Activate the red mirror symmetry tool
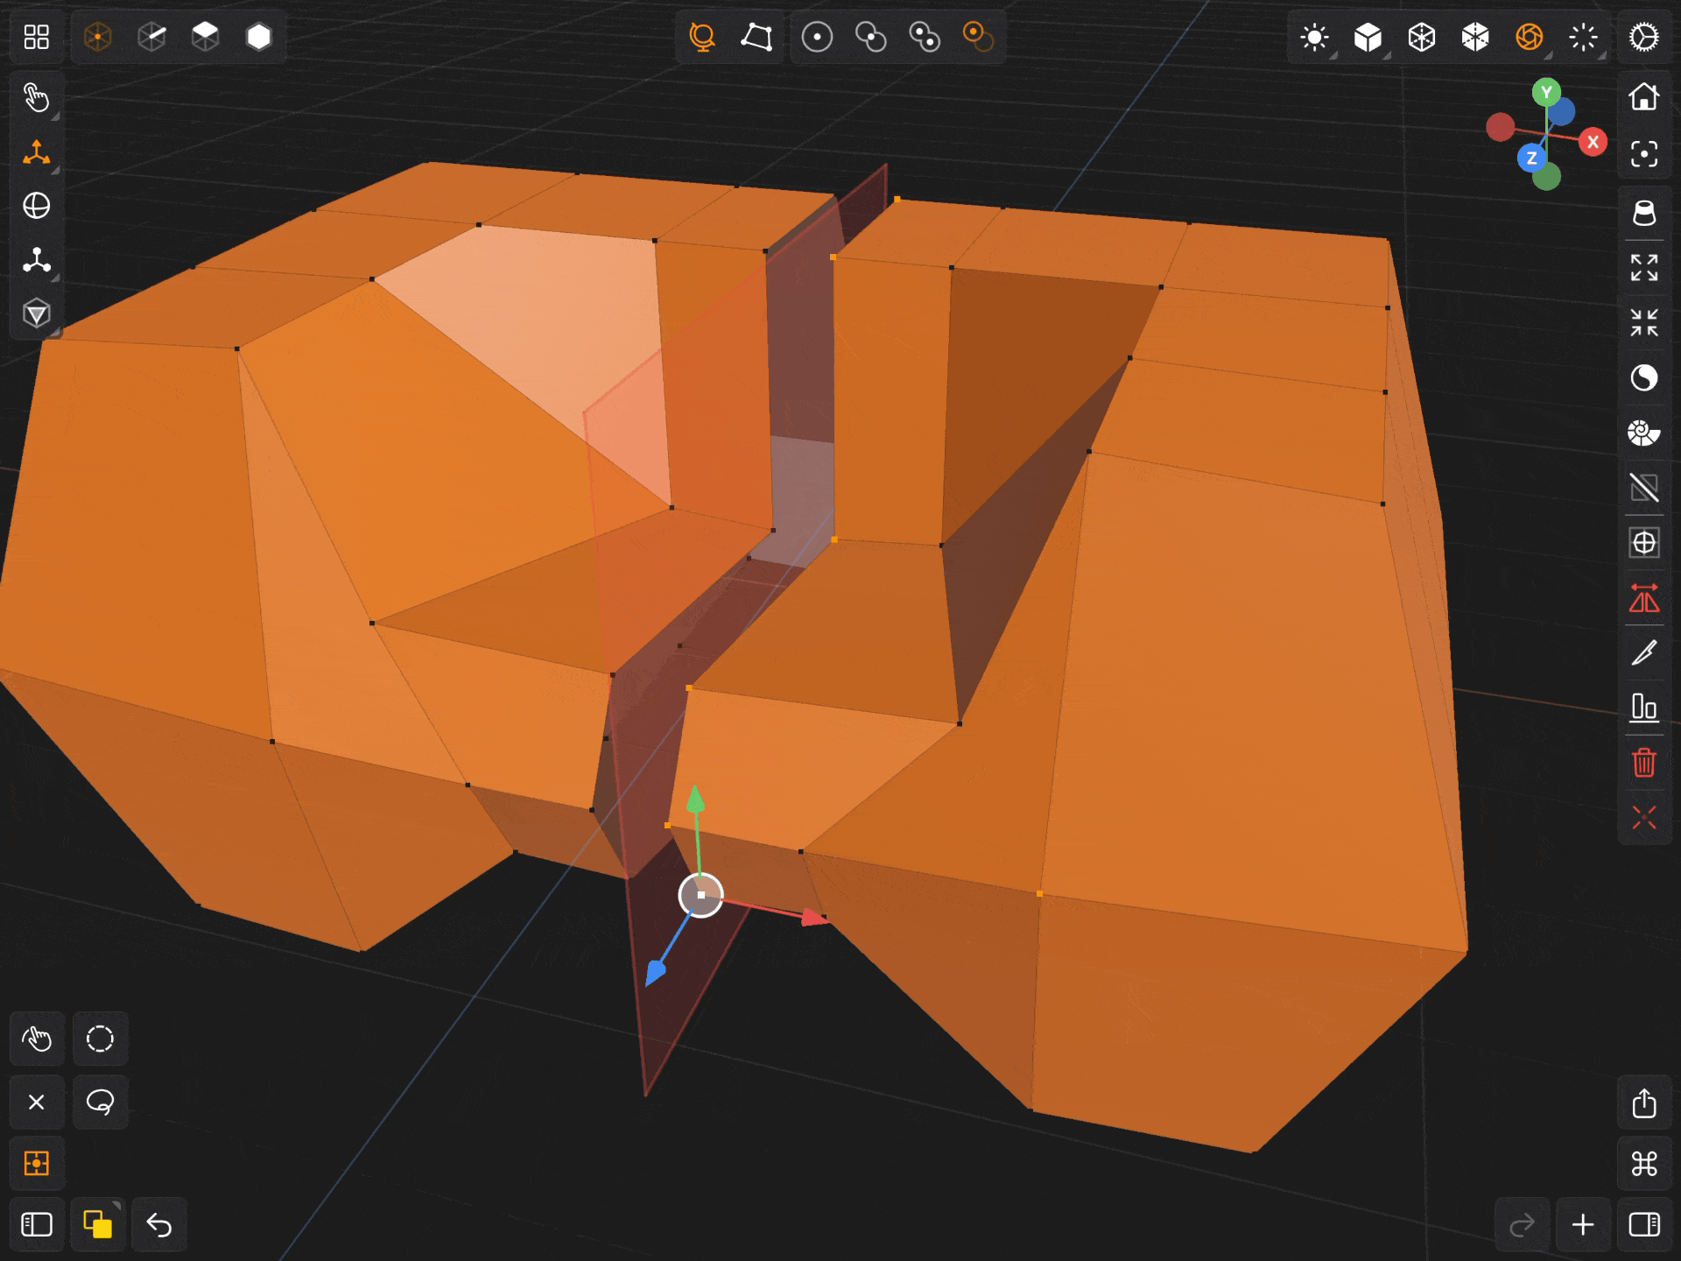 (1644, 599)
